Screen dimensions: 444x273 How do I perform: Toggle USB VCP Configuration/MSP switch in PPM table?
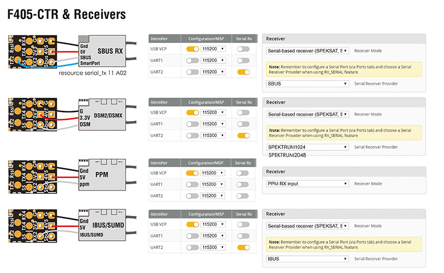(x=193, y=173)
